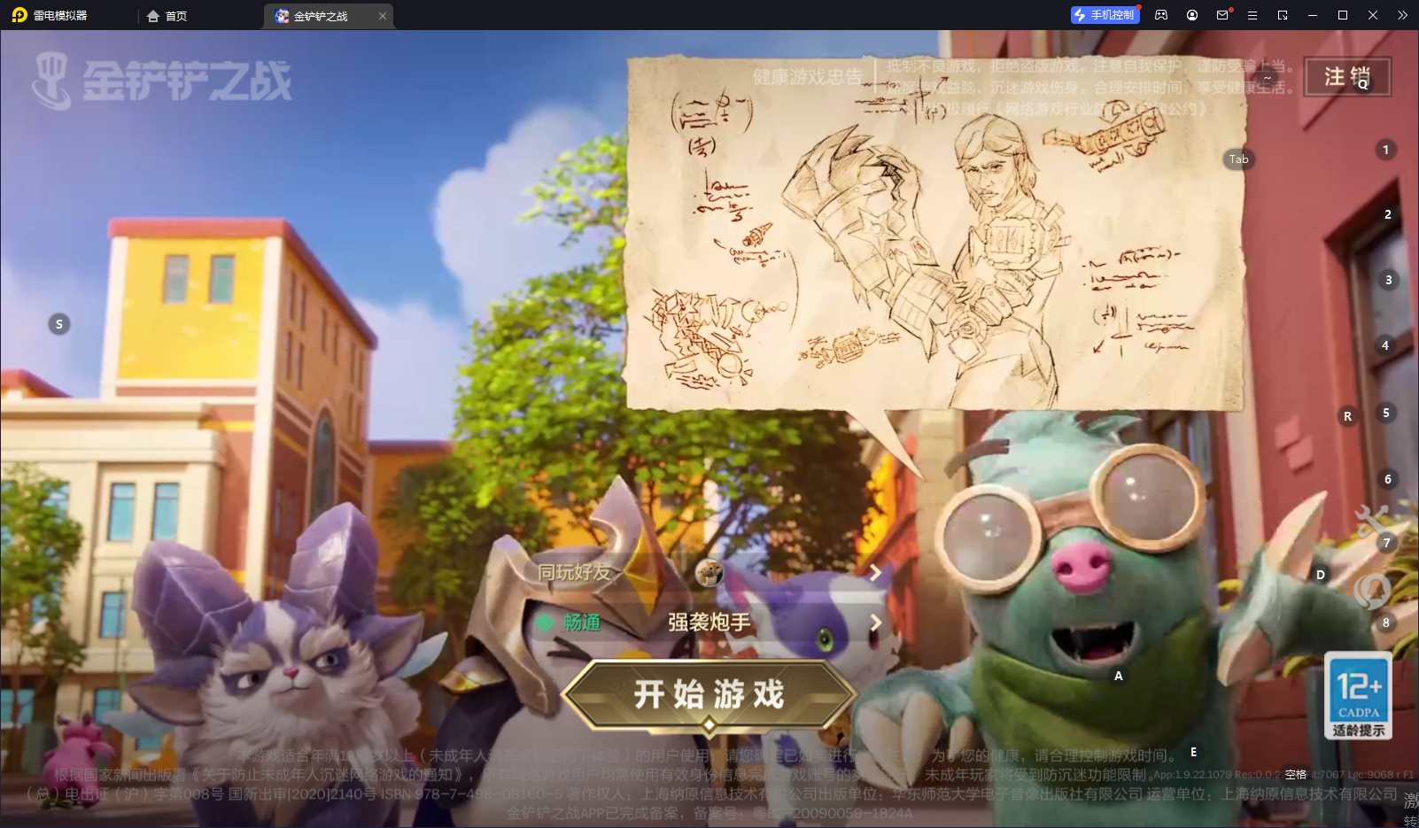Expand the 同玩好友 friends row chevron
Screen dimensions: 1419x828
point(875,573)
